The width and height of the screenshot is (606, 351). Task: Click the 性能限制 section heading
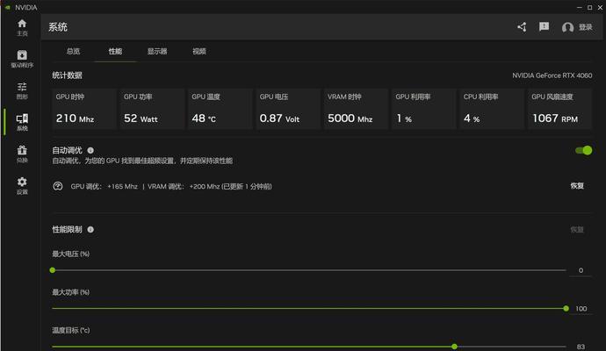point(67,229)
